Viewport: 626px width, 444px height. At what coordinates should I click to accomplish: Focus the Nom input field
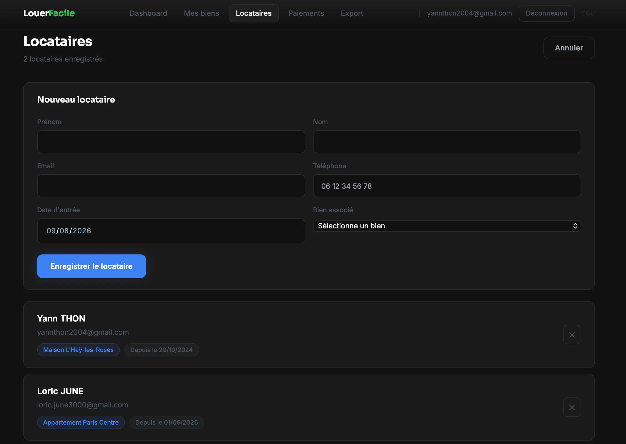pyautogui.click(x=447, y=142)
